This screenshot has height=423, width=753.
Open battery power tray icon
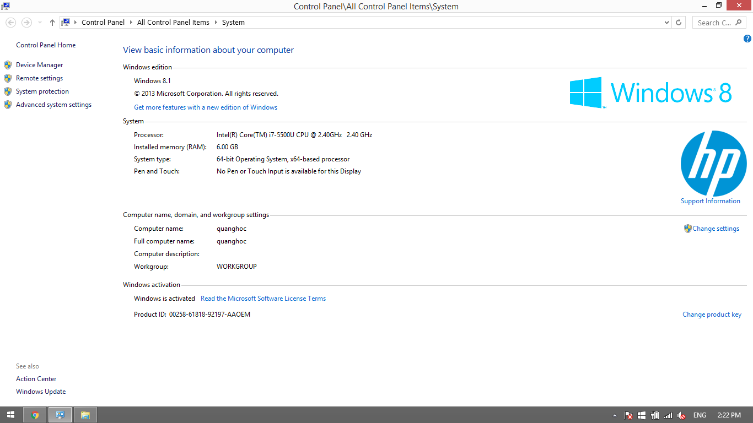(x=655, y=415)
